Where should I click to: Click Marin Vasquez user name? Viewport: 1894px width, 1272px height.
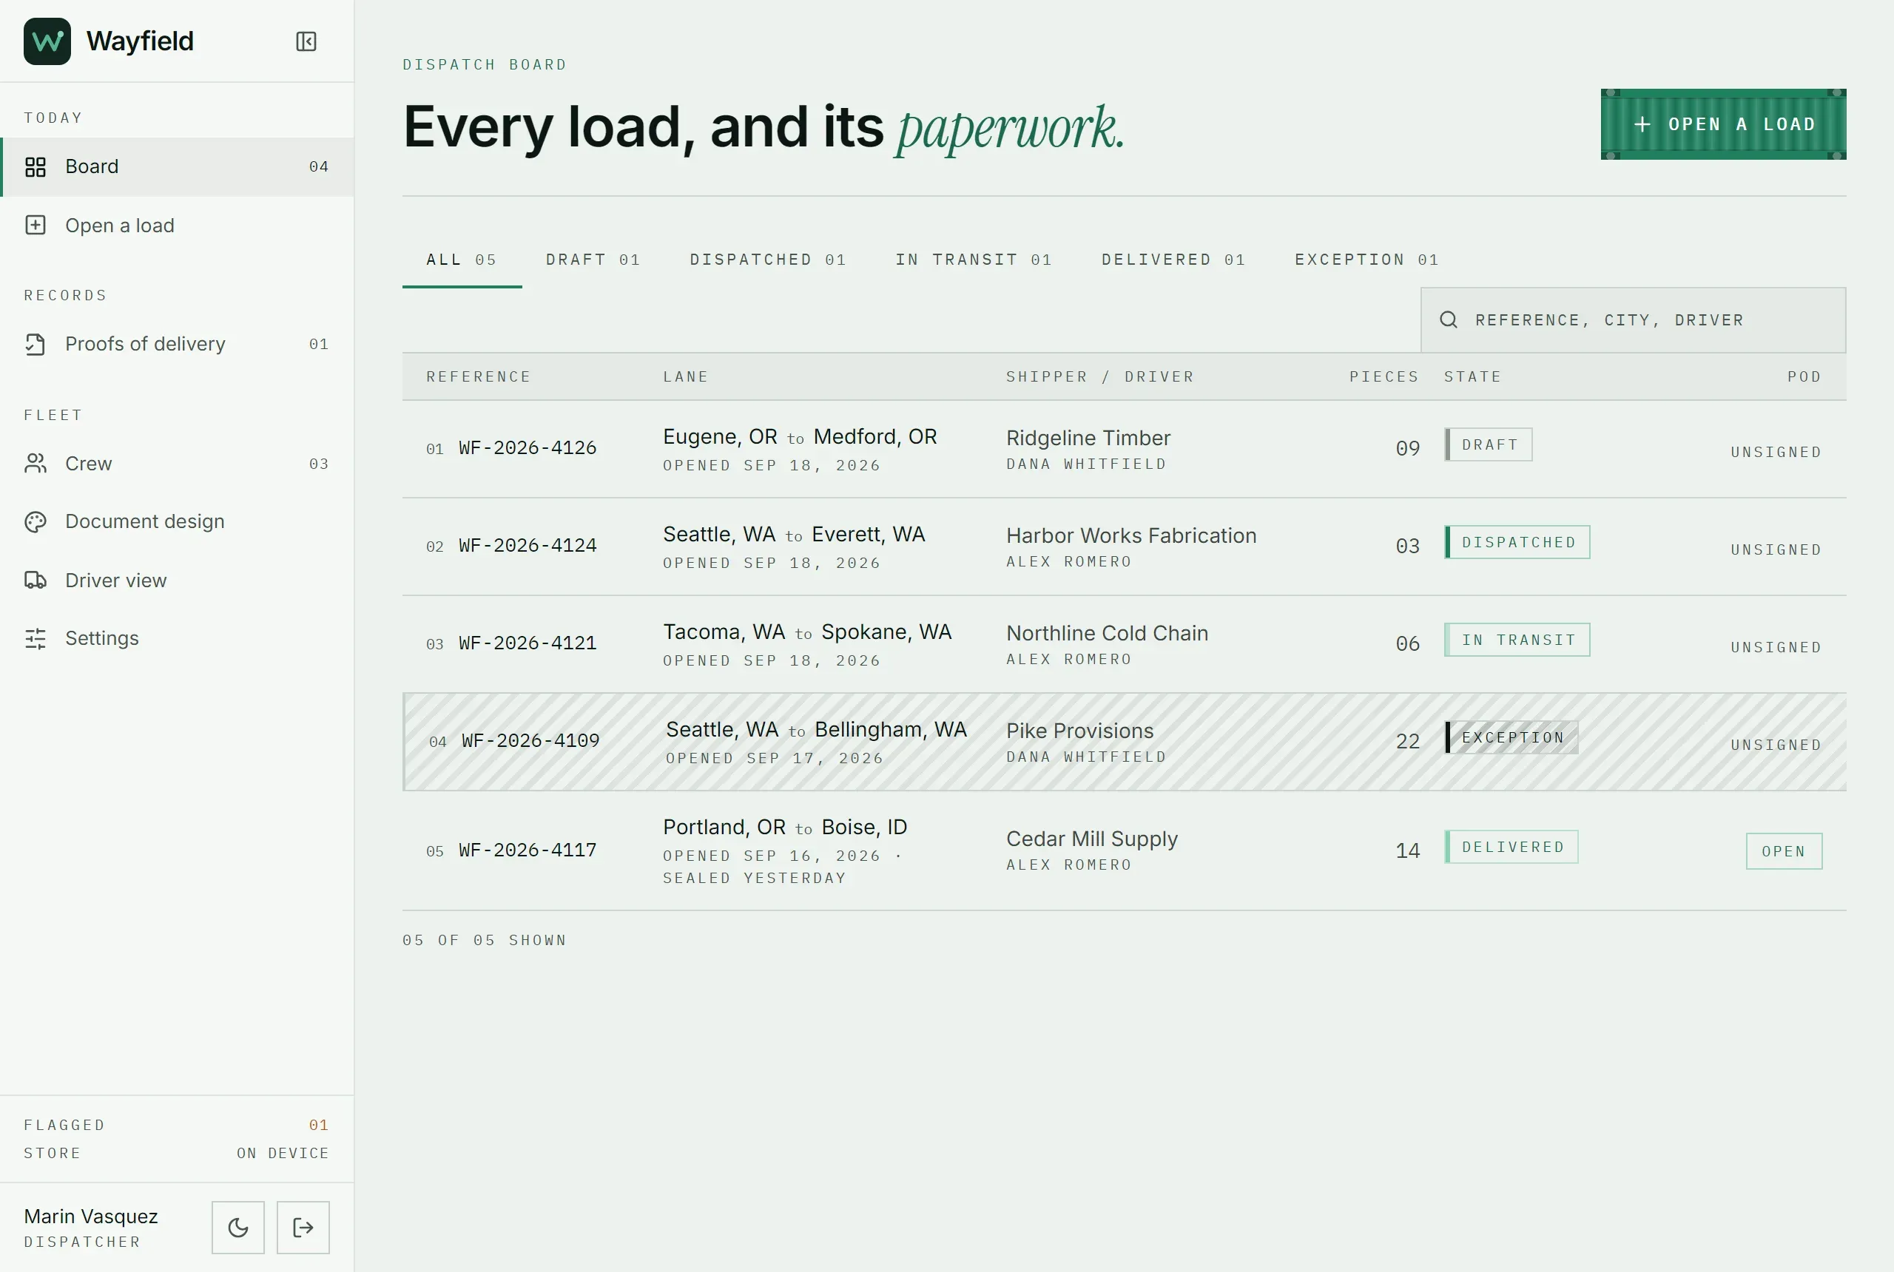click(91, 1216)
